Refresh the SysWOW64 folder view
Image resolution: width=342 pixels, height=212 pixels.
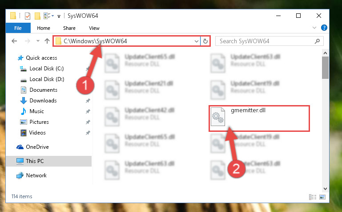pyautogui.click(x=205, y=41)
